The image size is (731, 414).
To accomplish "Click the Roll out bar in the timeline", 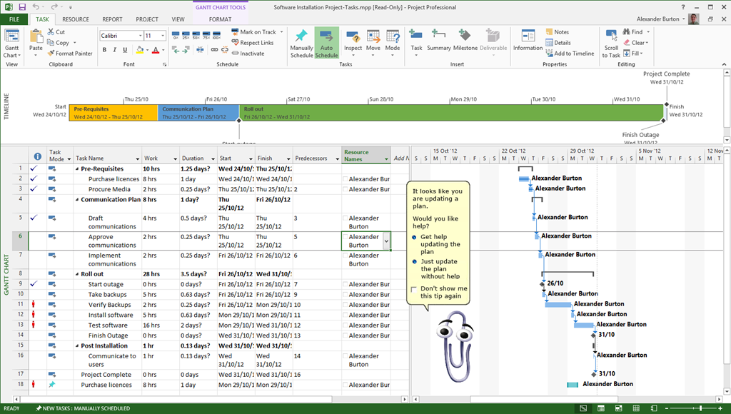I will pos(451,113).
